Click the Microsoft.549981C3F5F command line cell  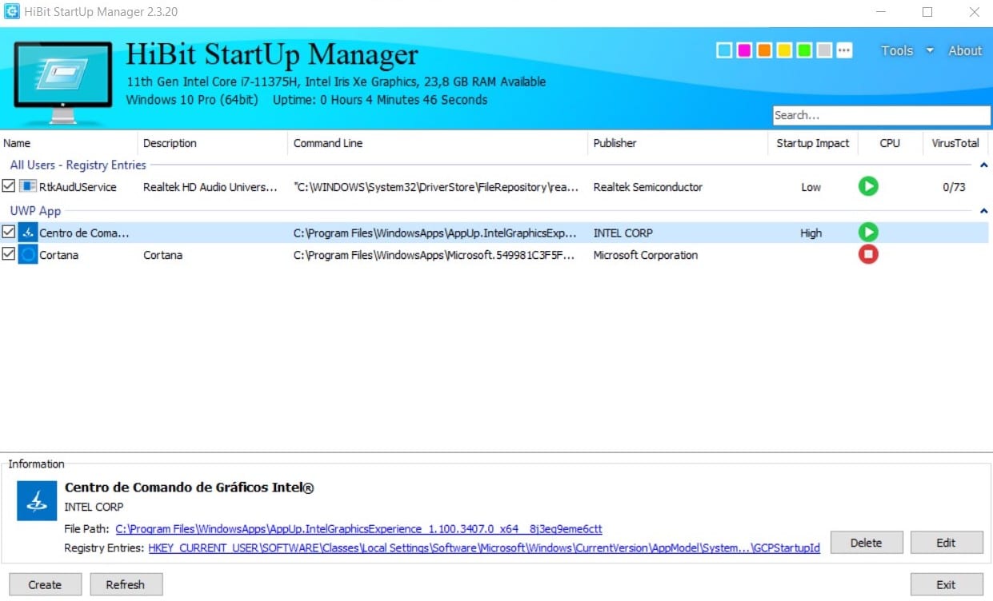point(434,256)
